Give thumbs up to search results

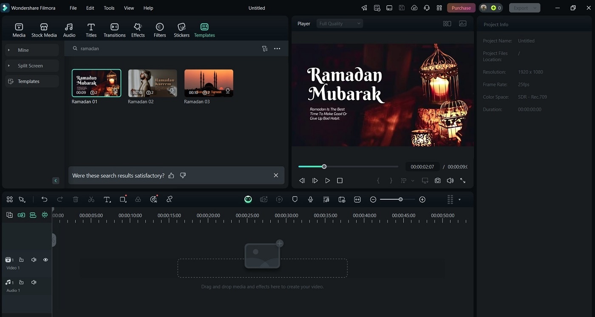[x=171, y=175]
